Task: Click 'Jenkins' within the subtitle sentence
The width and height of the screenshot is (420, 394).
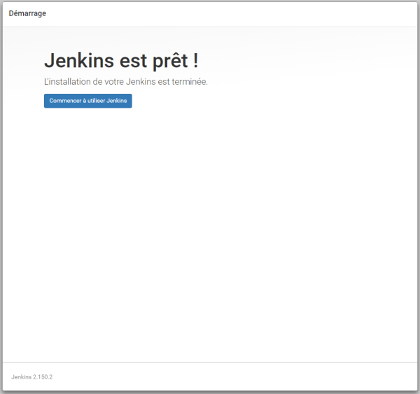Action: point(144,82)
